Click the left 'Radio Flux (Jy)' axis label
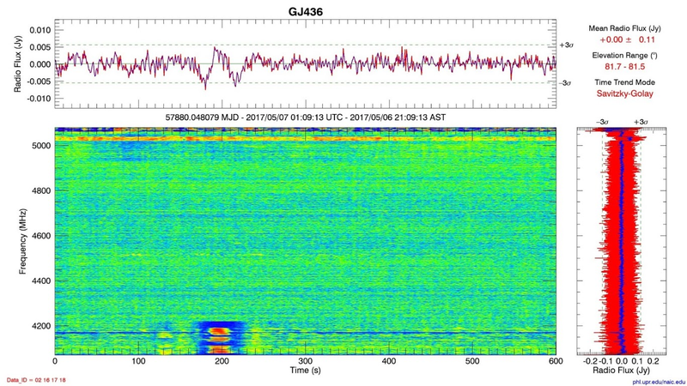 tap(17, 63)
